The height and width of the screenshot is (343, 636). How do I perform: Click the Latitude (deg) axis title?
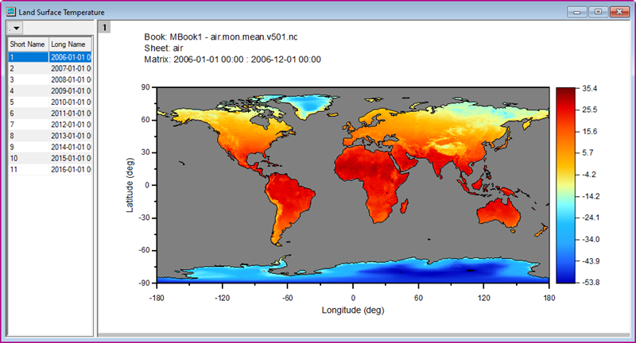pyautogui.click(x=130, y=184)
